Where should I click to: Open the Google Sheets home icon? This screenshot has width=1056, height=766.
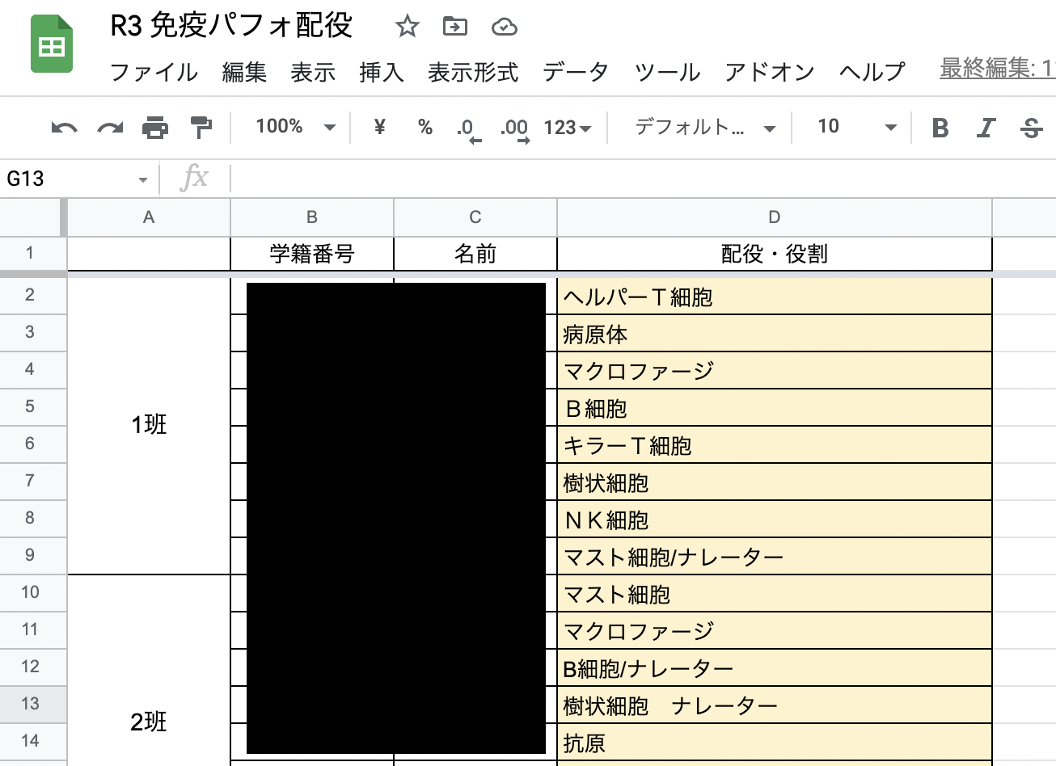pos(52,47)
